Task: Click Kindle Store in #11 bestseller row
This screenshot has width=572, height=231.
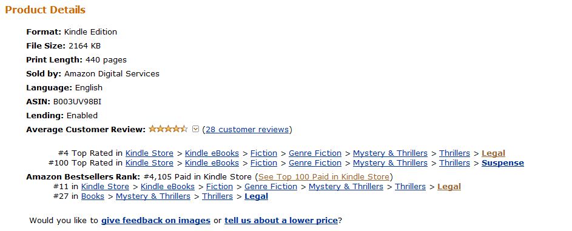Action: pyautogui.click(x=105, y=187)
